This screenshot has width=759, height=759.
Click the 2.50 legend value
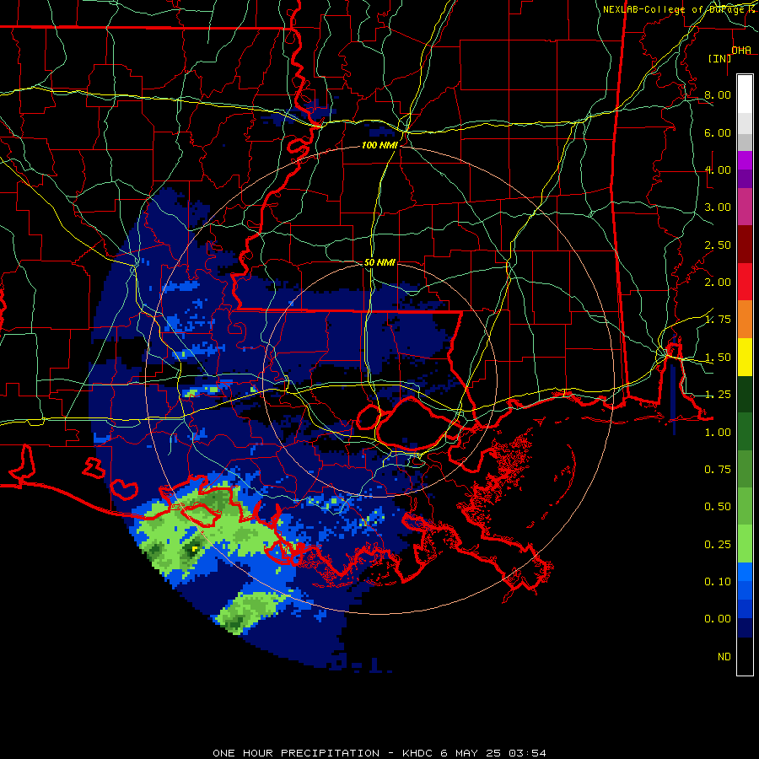click(718, 245)
